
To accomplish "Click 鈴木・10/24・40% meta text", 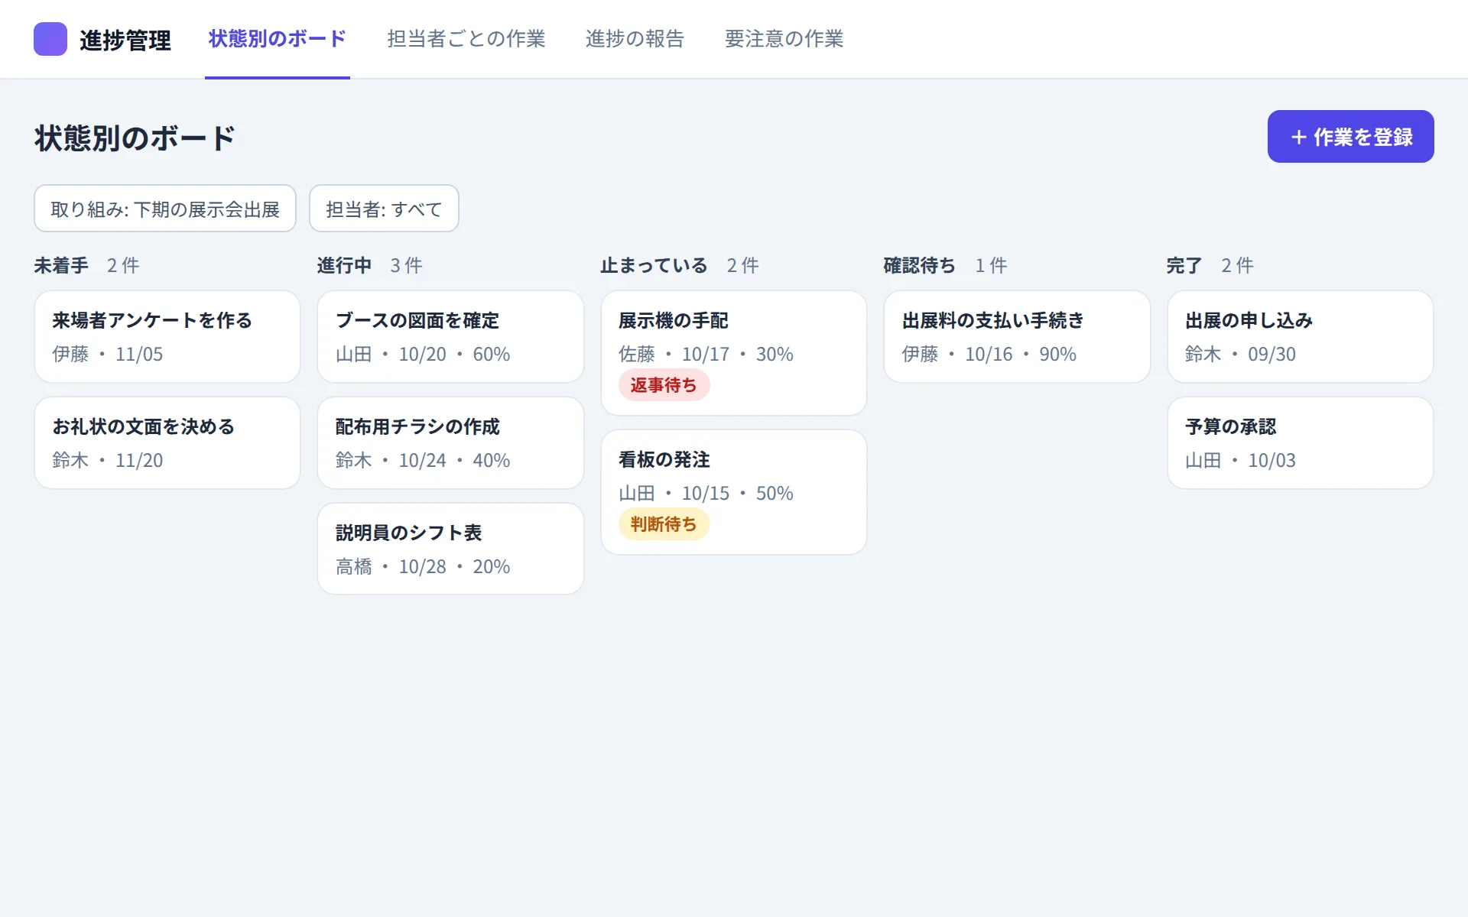I will (423, 460).
